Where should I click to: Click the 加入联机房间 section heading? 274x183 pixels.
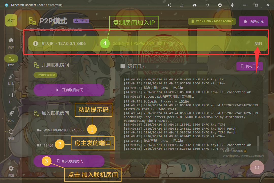[x=55, y=113]
